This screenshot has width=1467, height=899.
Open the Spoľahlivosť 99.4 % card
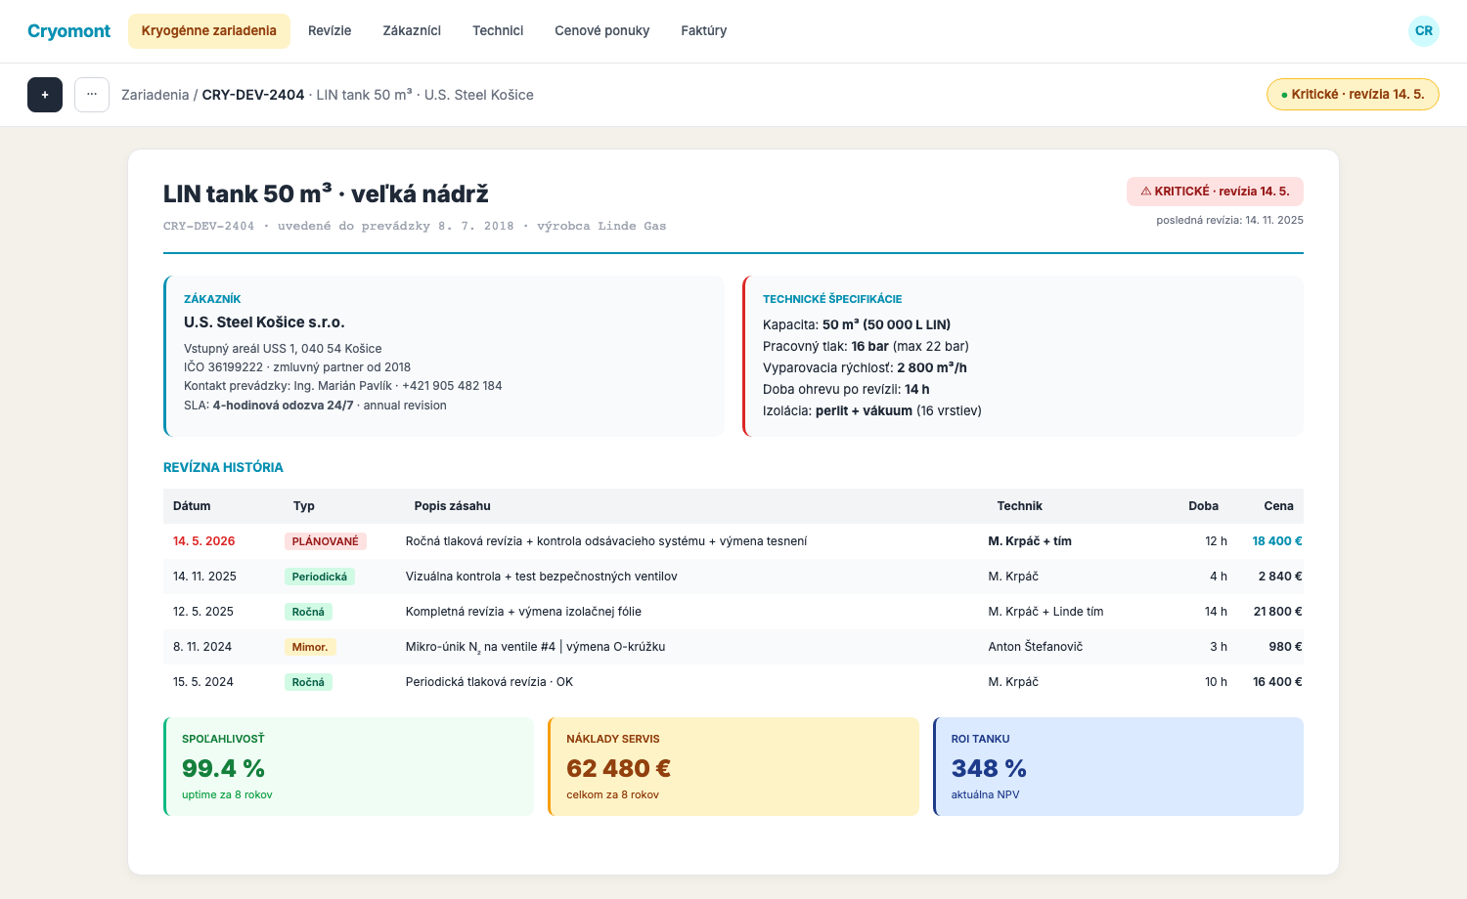click(348, 767)
